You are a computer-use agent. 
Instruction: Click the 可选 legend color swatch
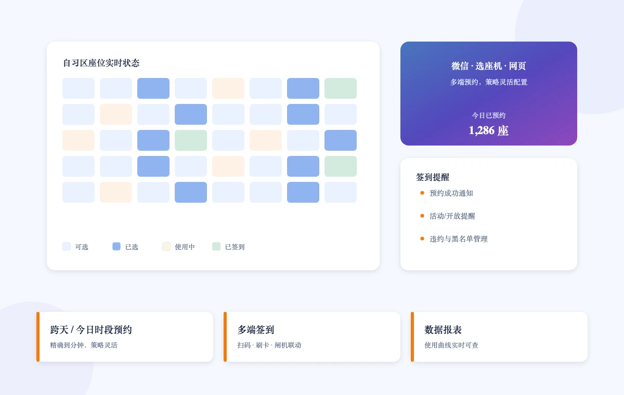point(67,246)
